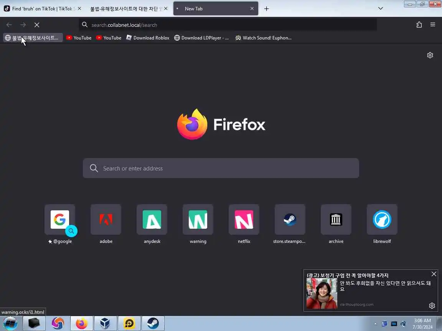
Task: Open the adobe shortcut tile
Action: pyautogui.click(x=106, y=224)
